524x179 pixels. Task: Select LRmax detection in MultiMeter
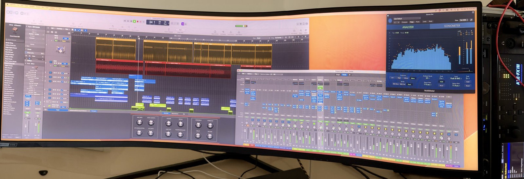pos(406,78)
